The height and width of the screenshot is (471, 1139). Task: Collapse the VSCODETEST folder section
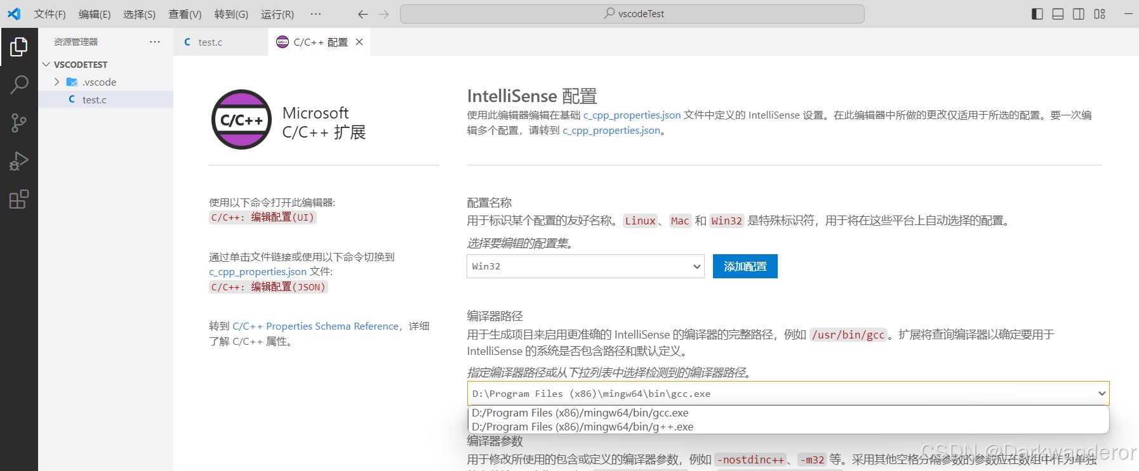coord(105,65)
